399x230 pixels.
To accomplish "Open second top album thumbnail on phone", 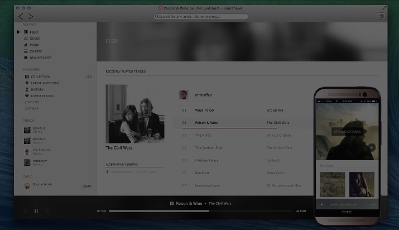I will coord(362,184).
